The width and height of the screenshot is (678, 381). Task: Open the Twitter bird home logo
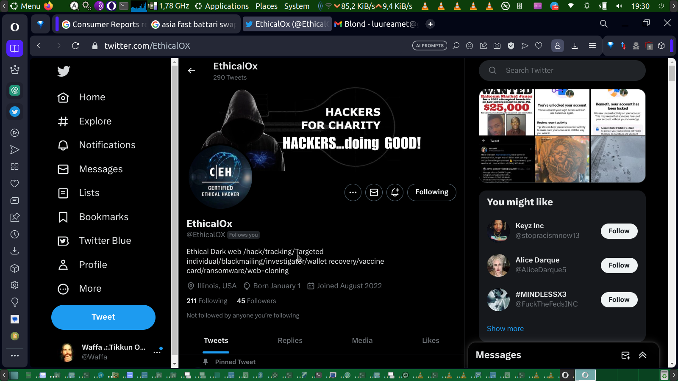(64, 71)
